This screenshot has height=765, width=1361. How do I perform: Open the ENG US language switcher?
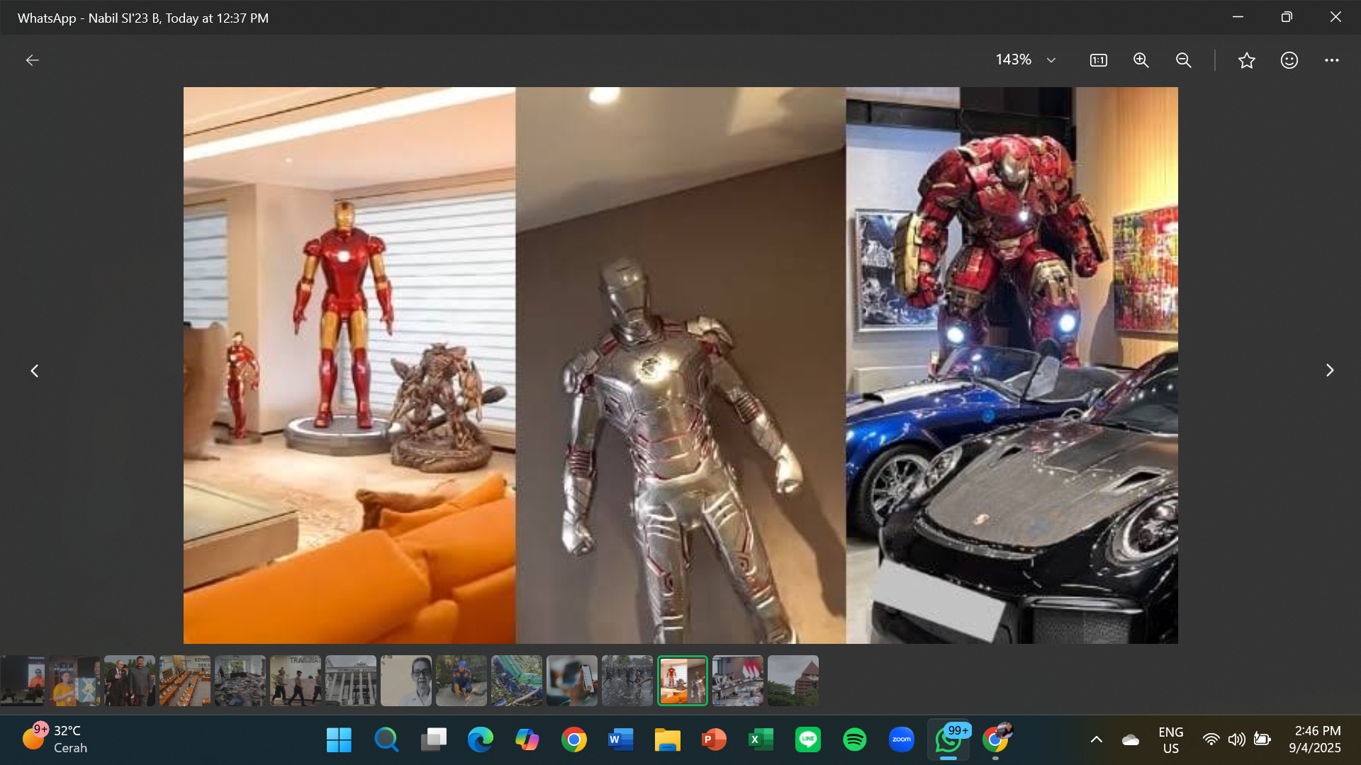click(1171, 740)
